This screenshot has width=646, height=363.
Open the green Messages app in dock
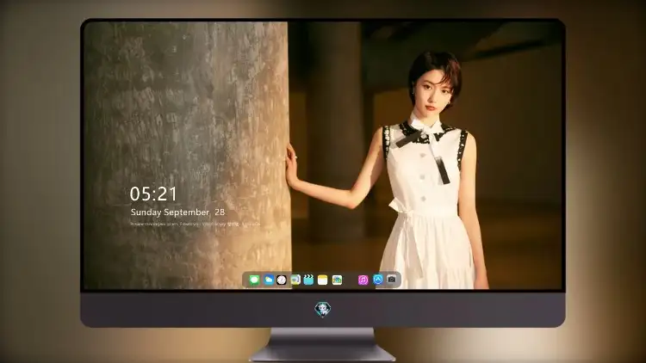254,280
